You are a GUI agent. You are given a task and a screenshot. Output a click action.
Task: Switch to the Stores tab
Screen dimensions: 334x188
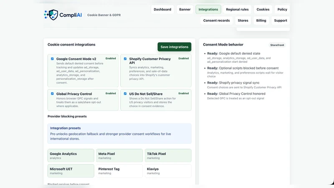243,20
